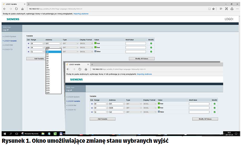The image size is (242, 145).
Task: Open the Range dropdown of the Q2 row in the front window
Action: [100, 112]
